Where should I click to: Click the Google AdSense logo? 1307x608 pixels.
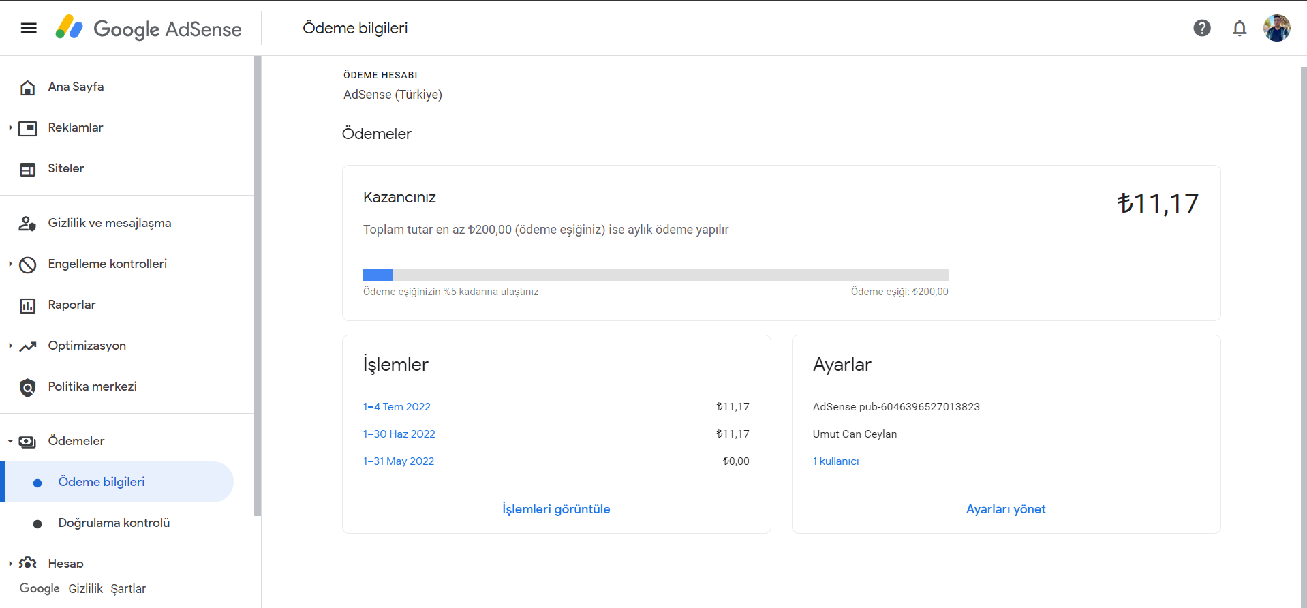tap(149, 28)
